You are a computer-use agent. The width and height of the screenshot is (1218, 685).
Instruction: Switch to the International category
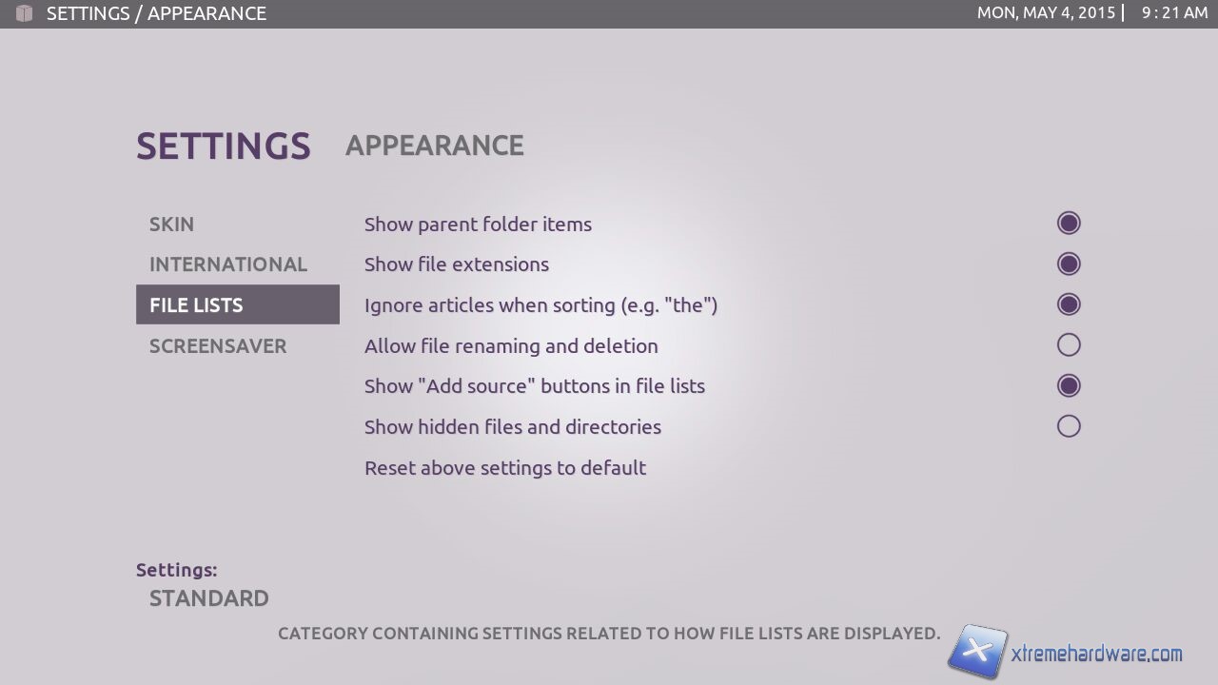tap(228, 264)
